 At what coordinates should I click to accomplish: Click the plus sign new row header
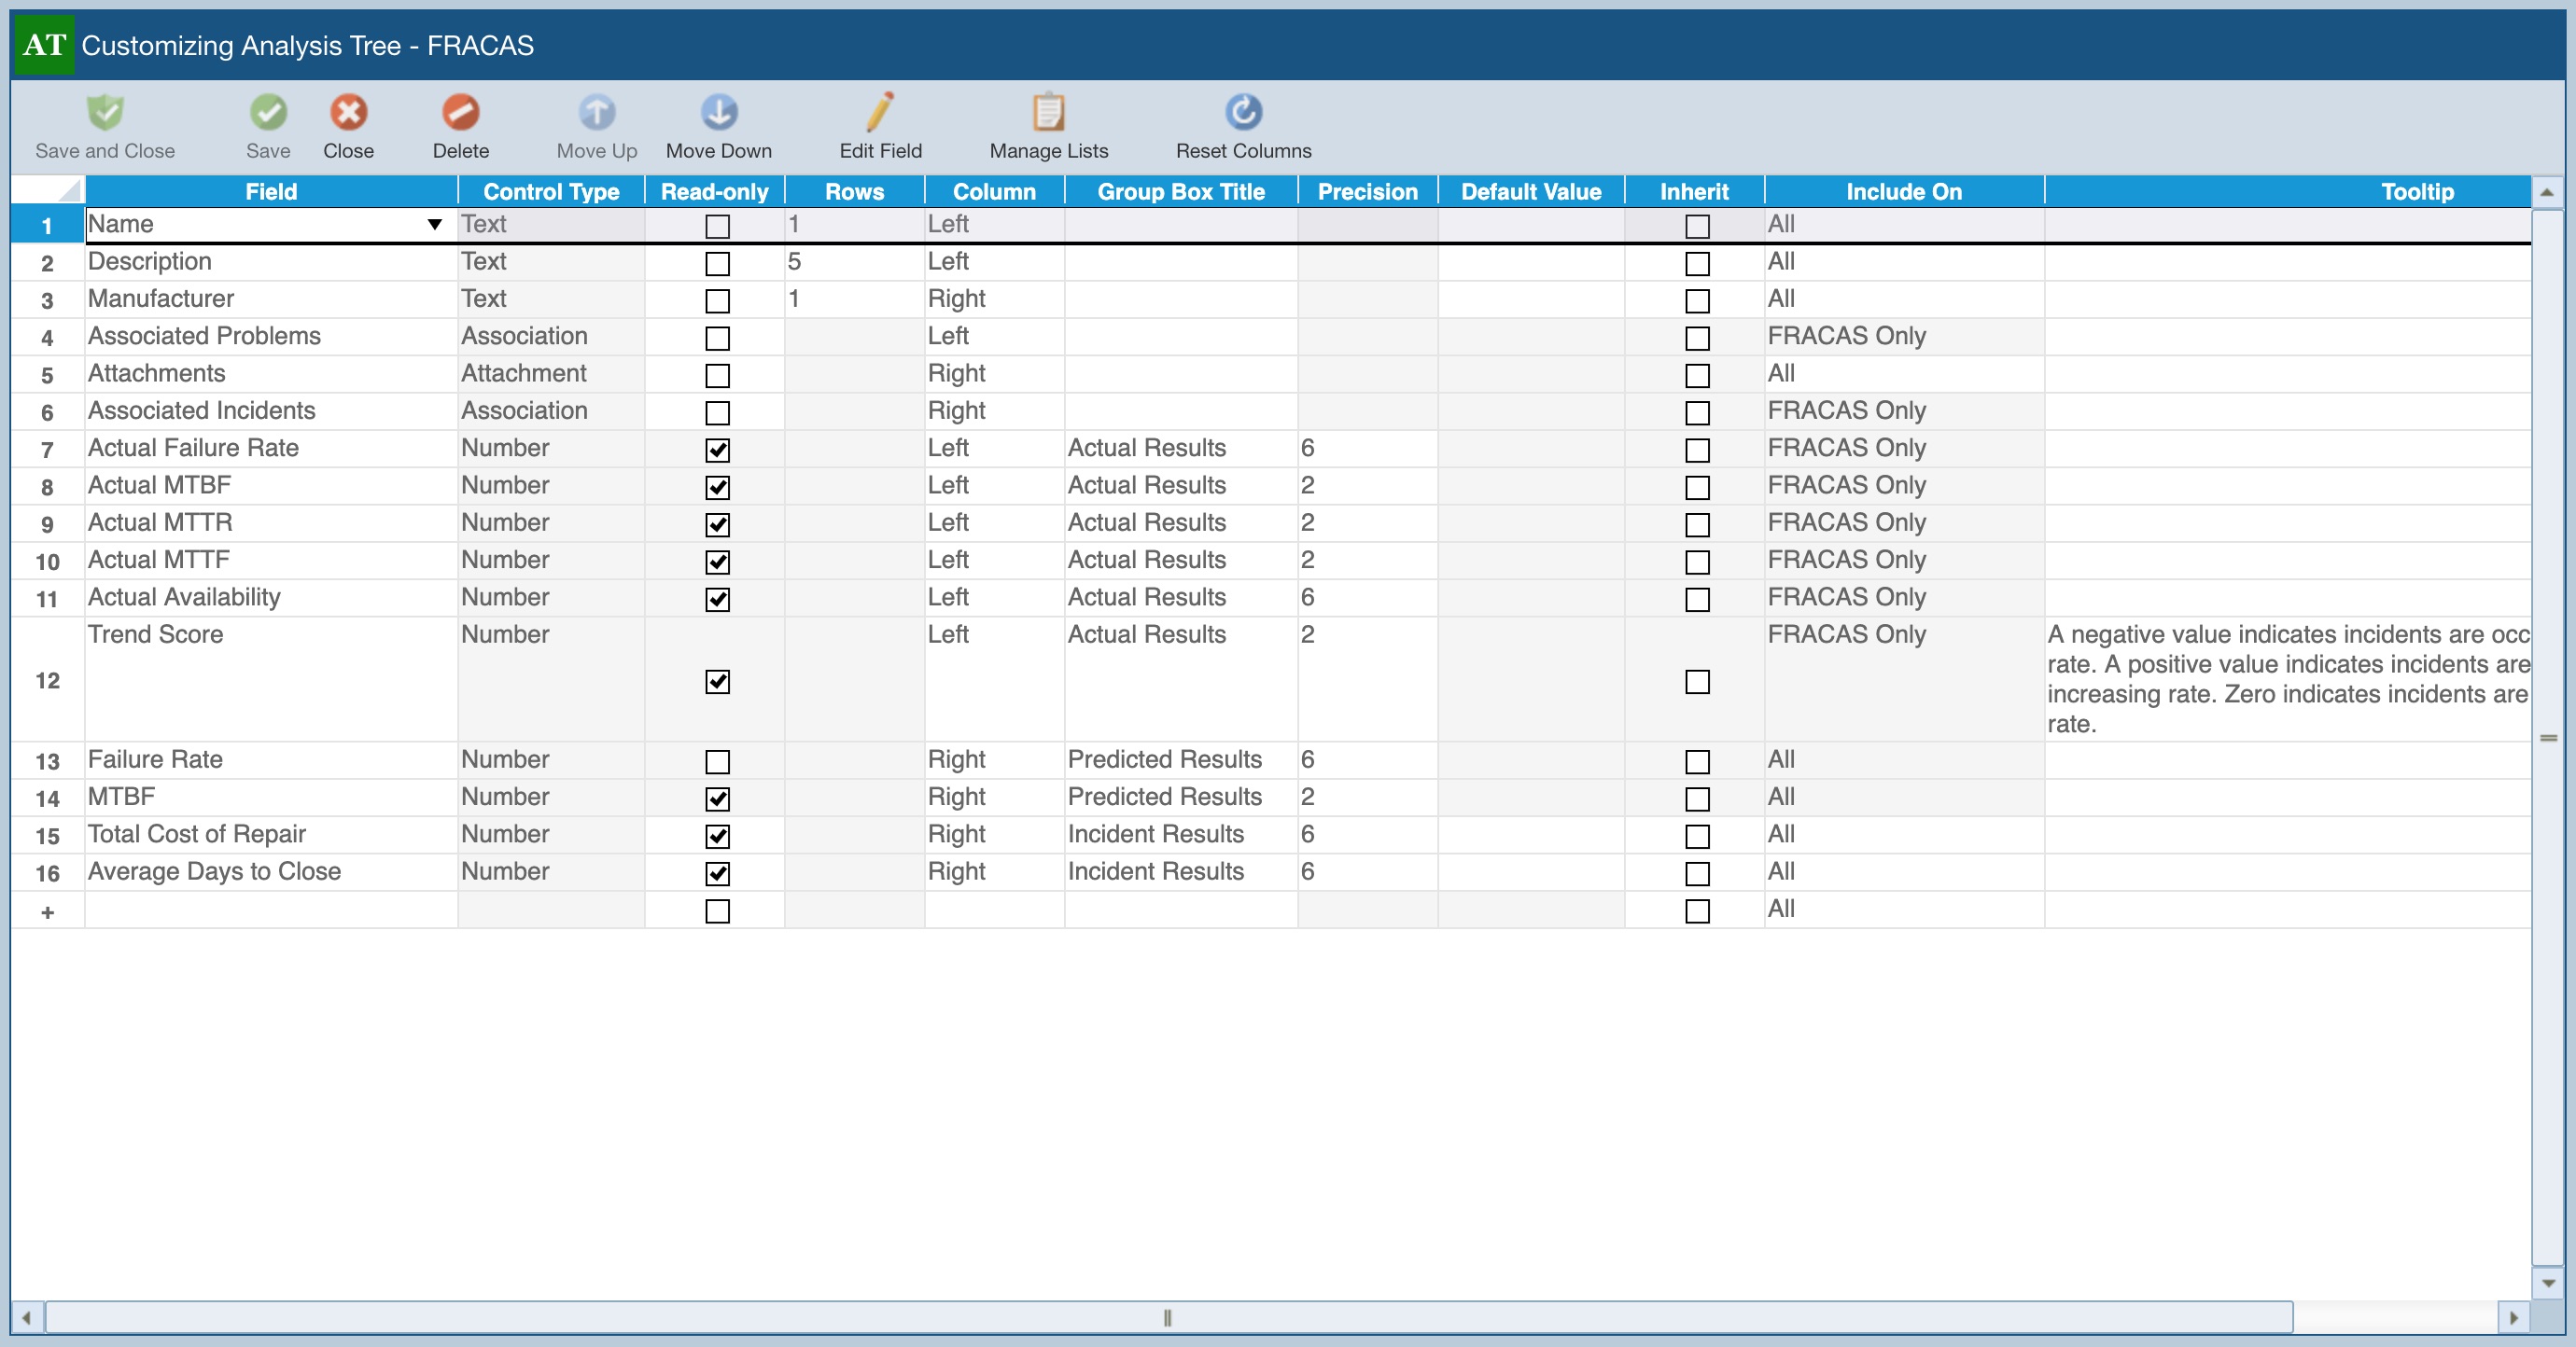point(47,911)
